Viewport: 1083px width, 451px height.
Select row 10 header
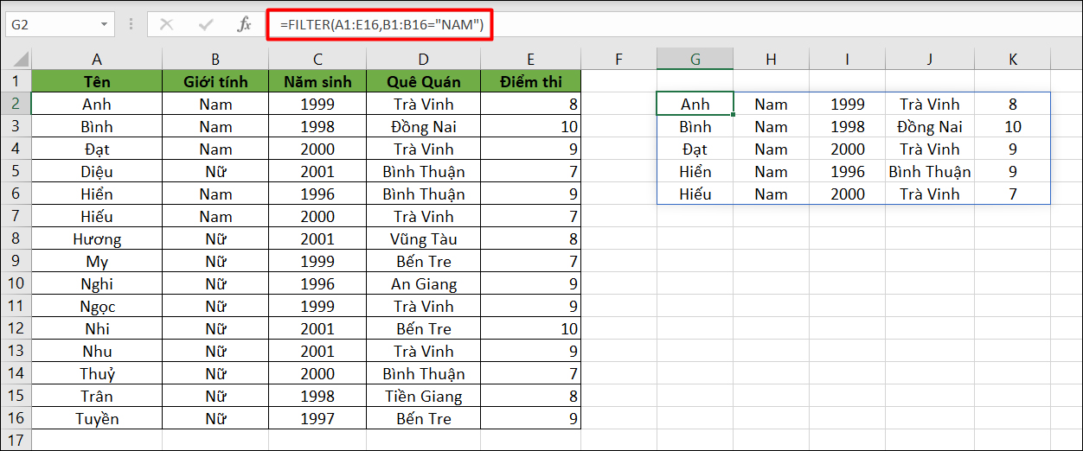click(x=16, y=283)
